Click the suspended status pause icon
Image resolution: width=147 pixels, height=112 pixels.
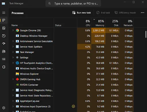pyautogui.click(x=73, y=106)
